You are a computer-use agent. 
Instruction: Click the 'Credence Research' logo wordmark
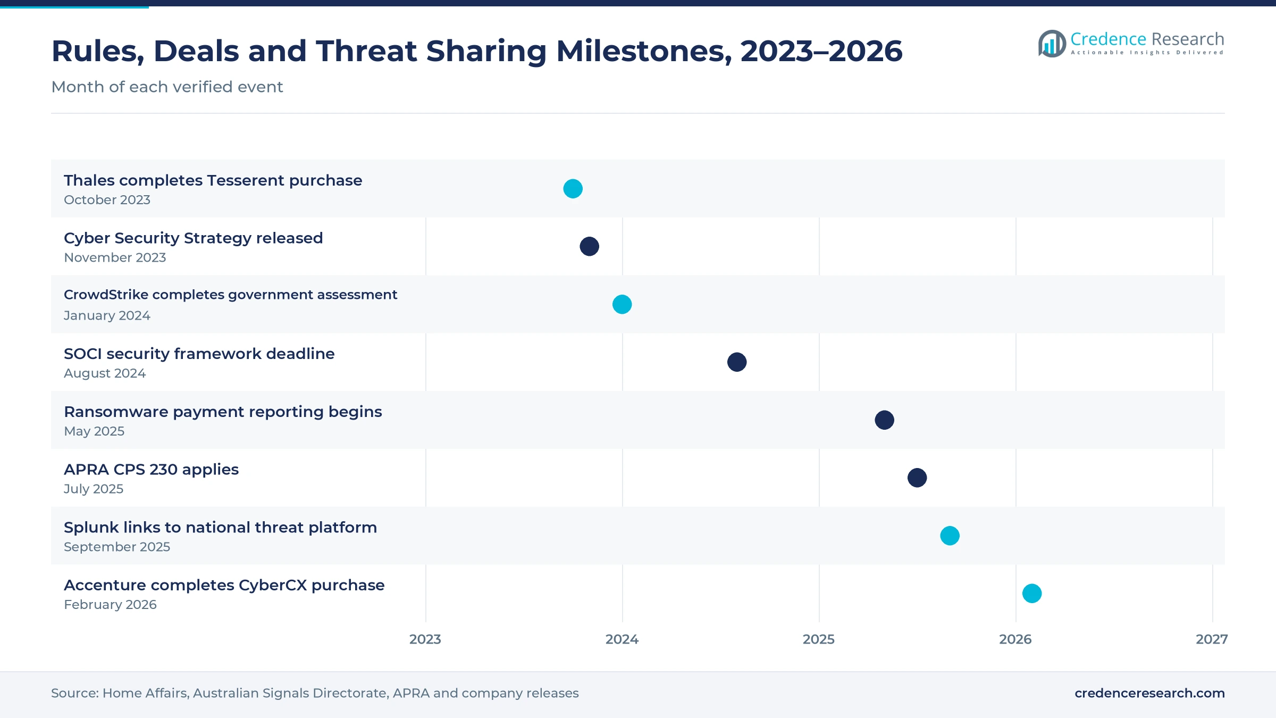1147,39
